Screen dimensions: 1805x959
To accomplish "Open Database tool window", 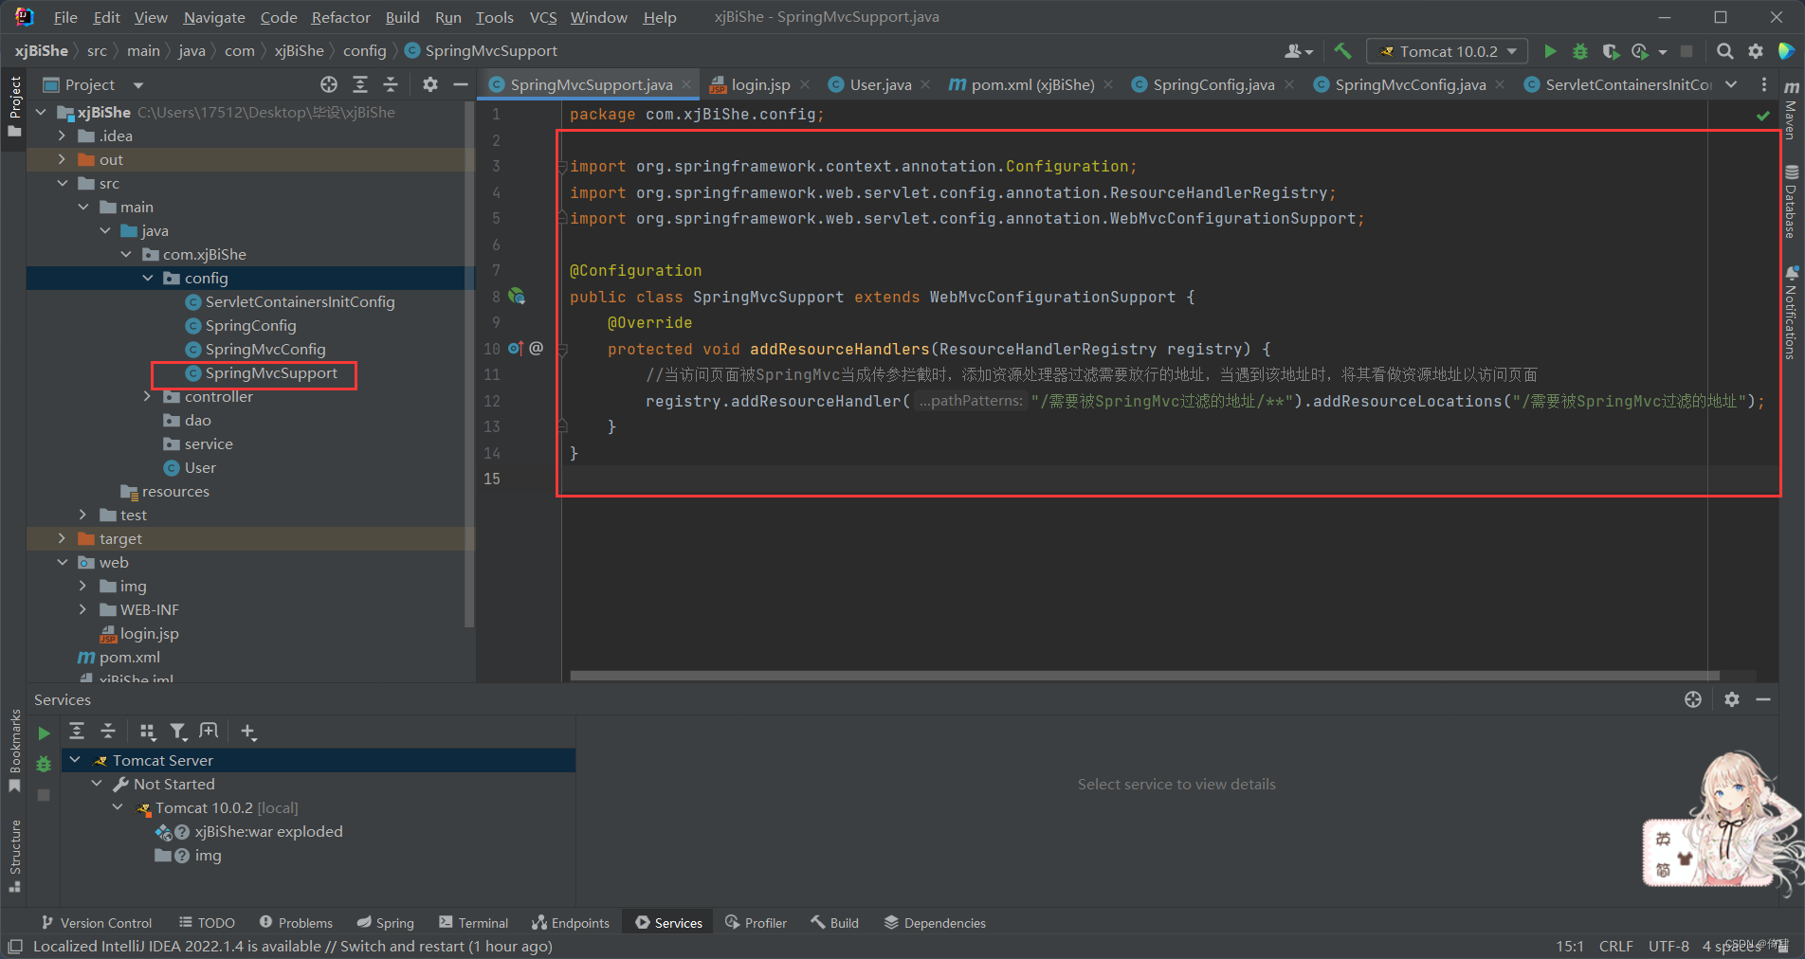I will pyautogui.click(x=1791, y=202).
